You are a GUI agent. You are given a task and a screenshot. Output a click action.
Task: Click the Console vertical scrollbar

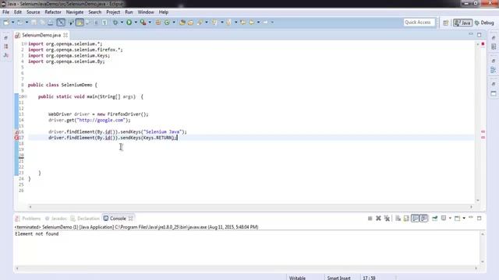[483, 247]
